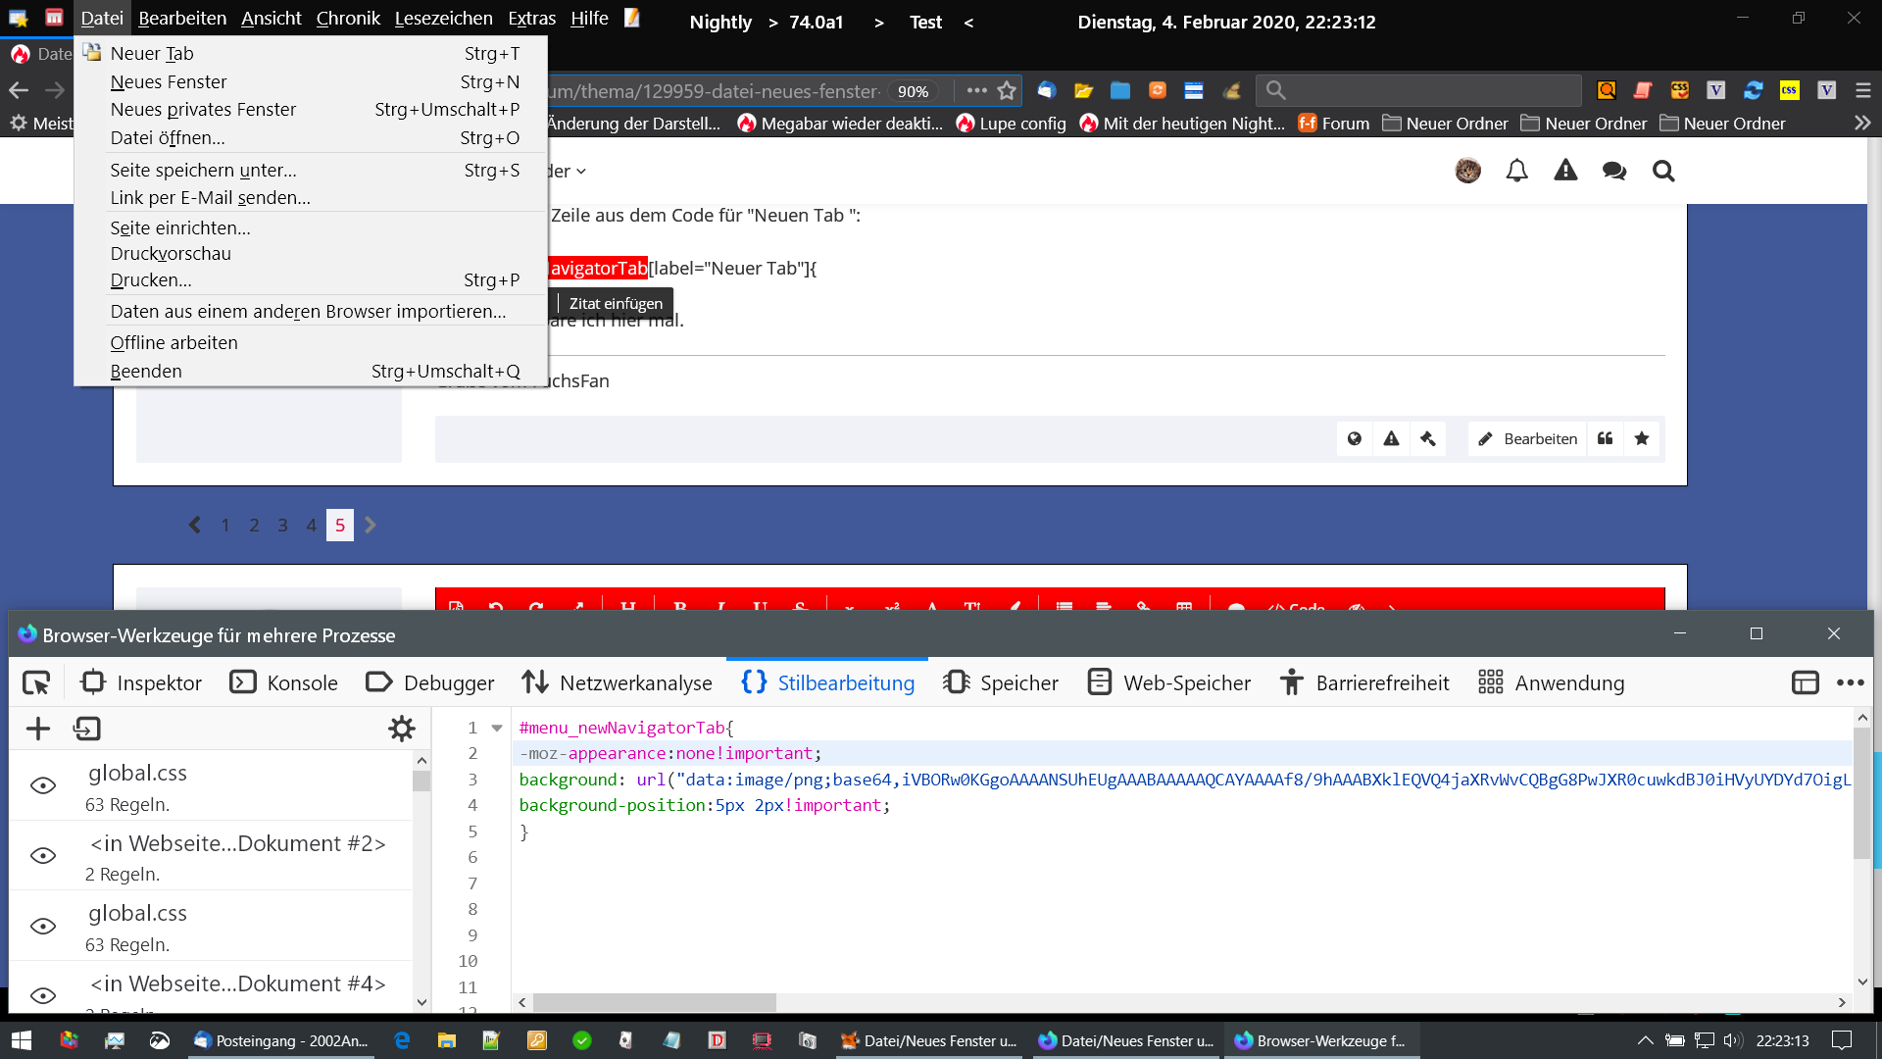1882x1059 pixels.
Task: Go to pagination page 3
Action: [x=282, y=525]
